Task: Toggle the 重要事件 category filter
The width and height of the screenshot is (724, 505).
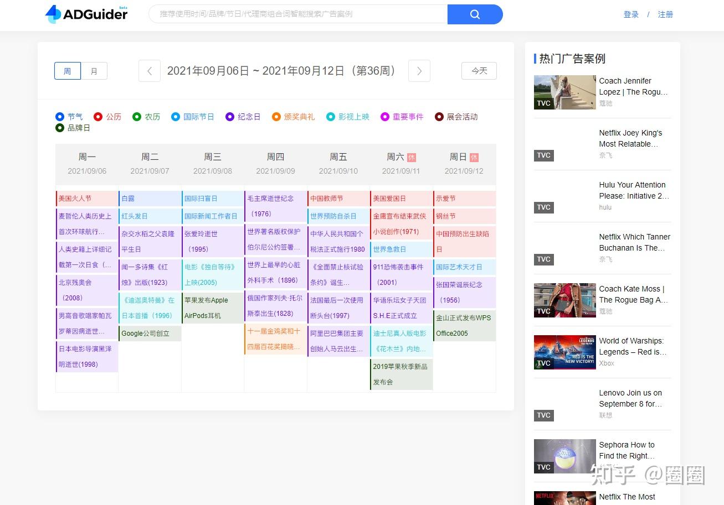Action: (x=402, y=117)
